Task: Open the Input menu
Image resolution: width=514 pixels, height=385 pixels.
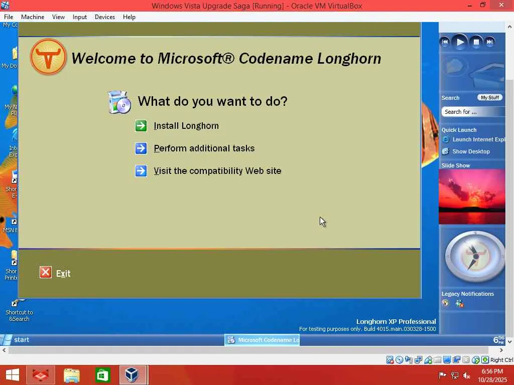Action: pos(80,17)
